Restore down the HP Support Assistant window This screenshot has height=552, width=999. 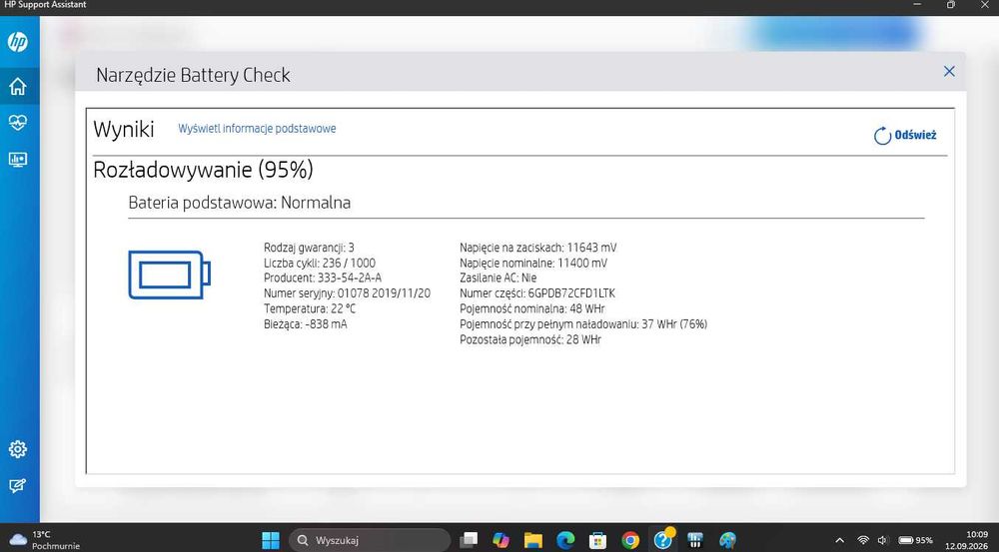pyautogui.click(x=951, y=5)
